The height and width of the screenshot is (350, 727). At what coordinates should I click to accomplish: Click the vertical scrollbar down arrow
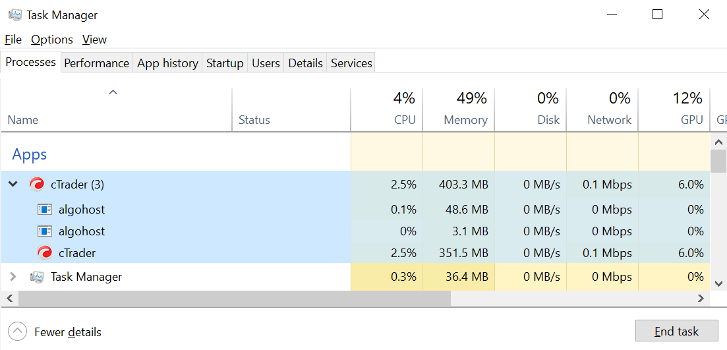coord(718,283)
